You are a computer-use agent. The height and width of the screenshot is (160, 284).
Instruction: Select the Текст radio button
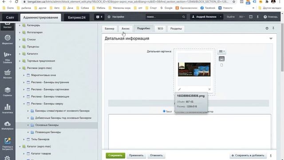(164, 111)
